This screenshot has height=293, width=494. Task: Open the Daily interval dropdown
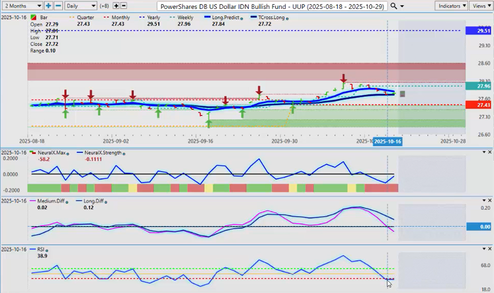coord(80,5)
